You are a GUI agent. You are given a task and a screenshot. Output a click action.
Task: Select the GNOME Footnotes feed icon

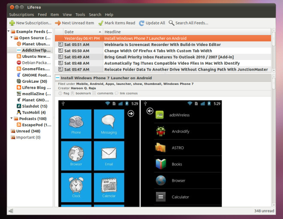pos(19,75)
